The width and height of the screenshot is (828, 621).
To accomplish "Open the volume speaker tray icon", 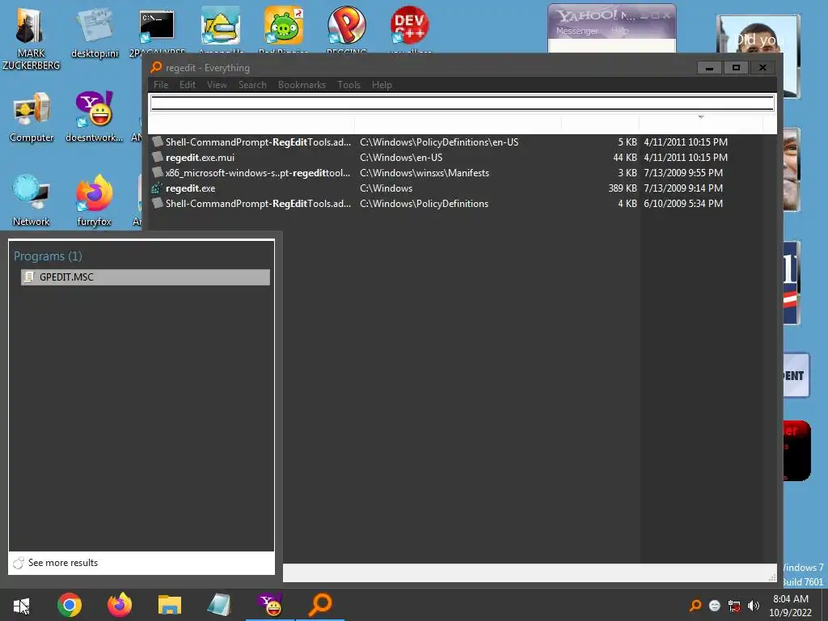I will tap(753, 605).
